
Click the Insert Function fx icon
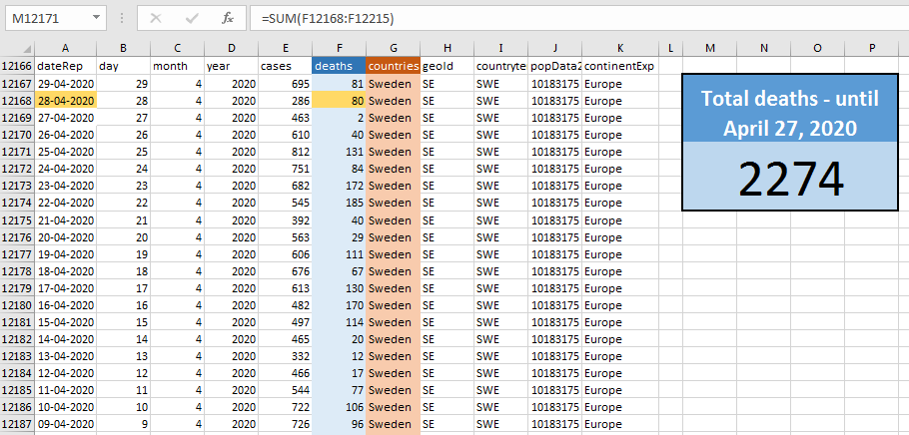(227, 18)
